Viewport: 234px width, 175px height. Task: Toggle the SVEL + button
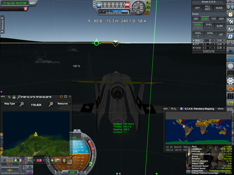tap(197, 26)
